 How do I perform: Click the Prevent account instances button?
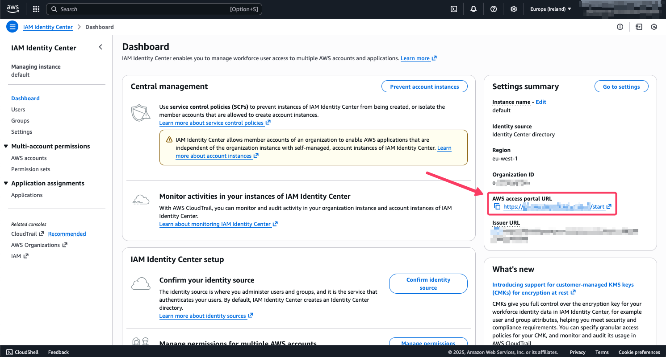(424, 86)
